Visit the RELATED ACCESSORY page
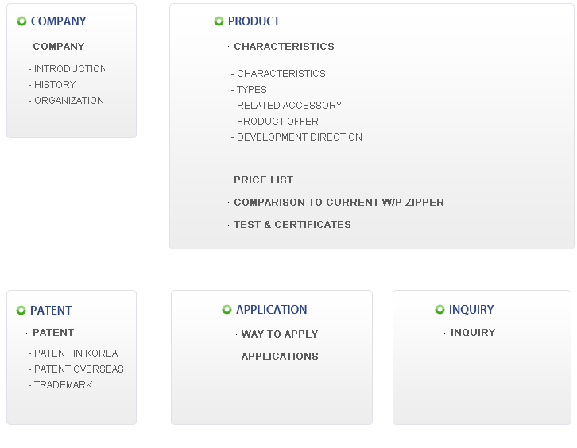This screenshot has width=577, height=448. 289,105
